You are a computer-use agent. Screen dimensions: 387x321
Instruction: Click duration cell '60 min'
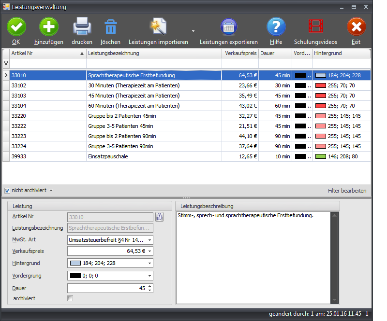click(275, 106)
